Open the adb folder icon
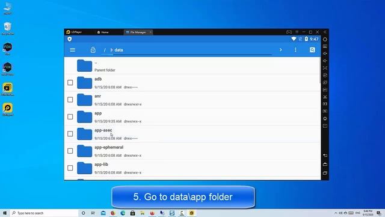Screen dimensions: 385x217 pos(84,83)
